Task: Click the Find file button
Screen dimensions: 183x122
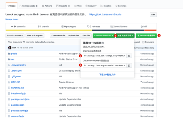Action: 86,35
